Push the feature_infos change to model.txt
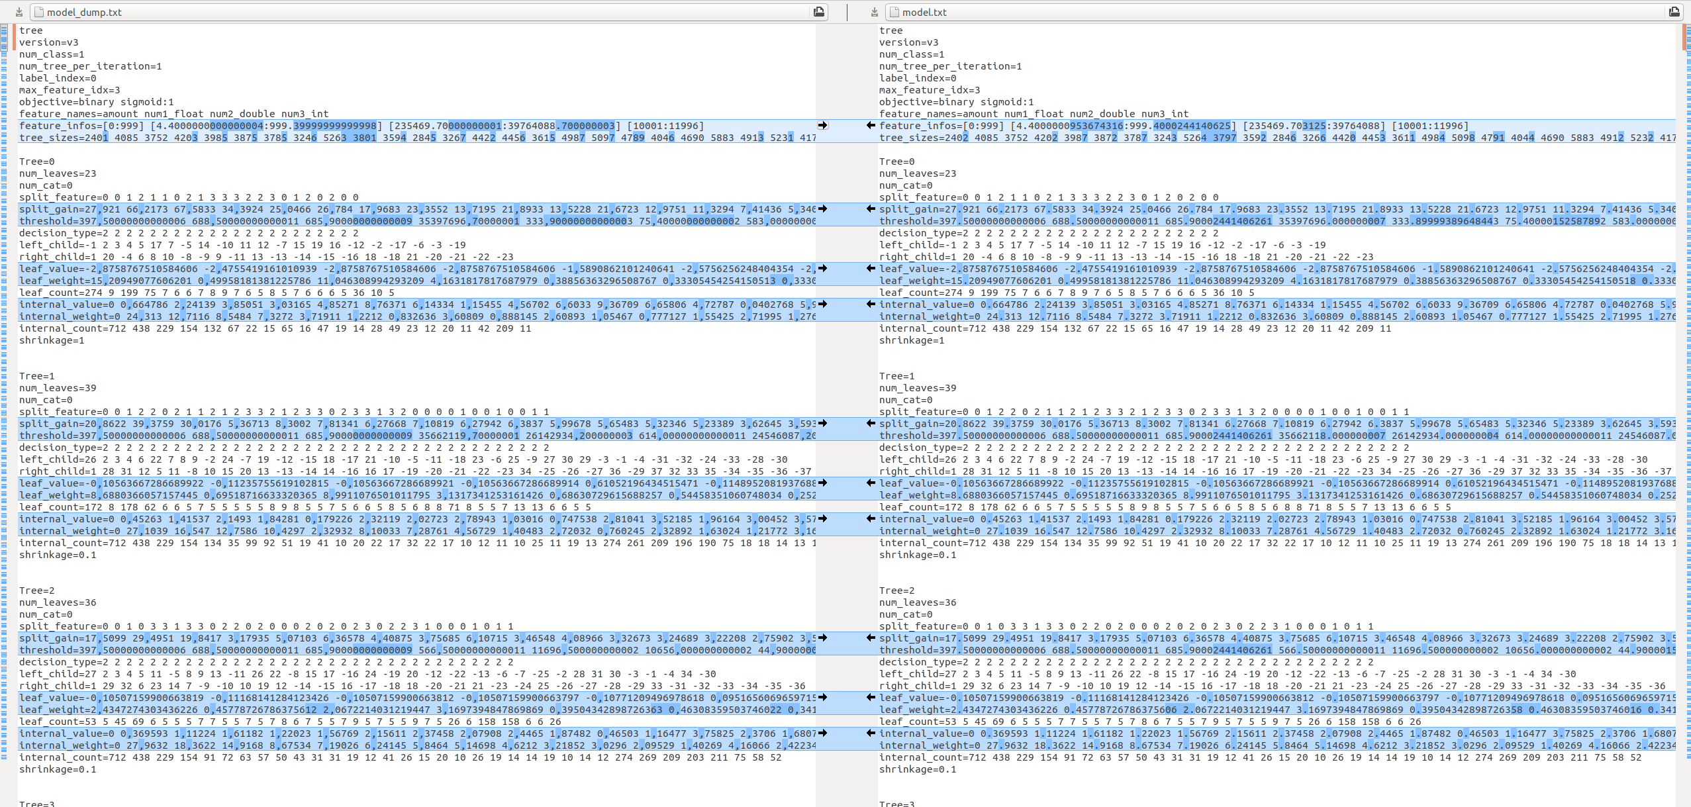This screenshot has height=807, width=1691. pos(822,124)
